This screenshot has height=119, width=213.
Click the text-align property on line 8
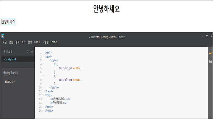pyautogui.click(x=65, y=80)
